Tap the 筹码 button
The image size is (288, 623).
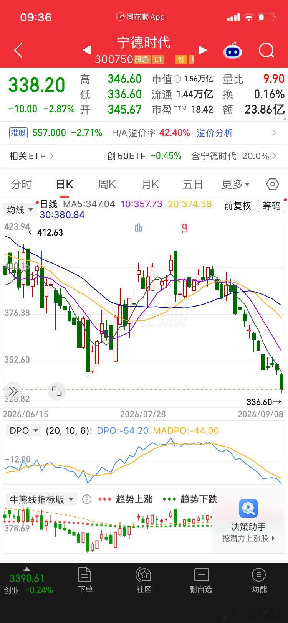(x=271, y=206)
